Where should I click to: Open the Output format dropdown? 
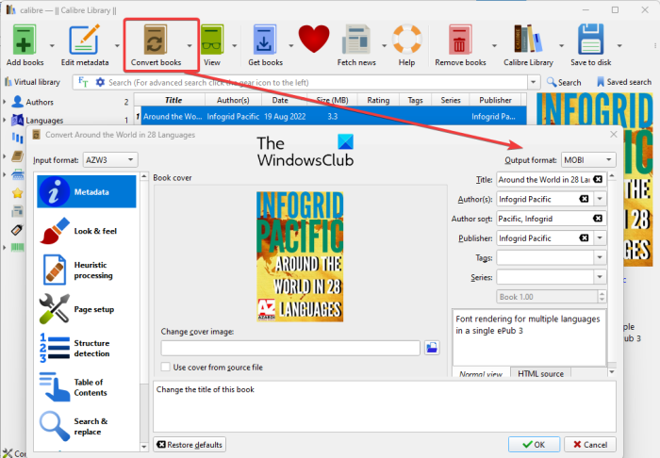[588, 160]
